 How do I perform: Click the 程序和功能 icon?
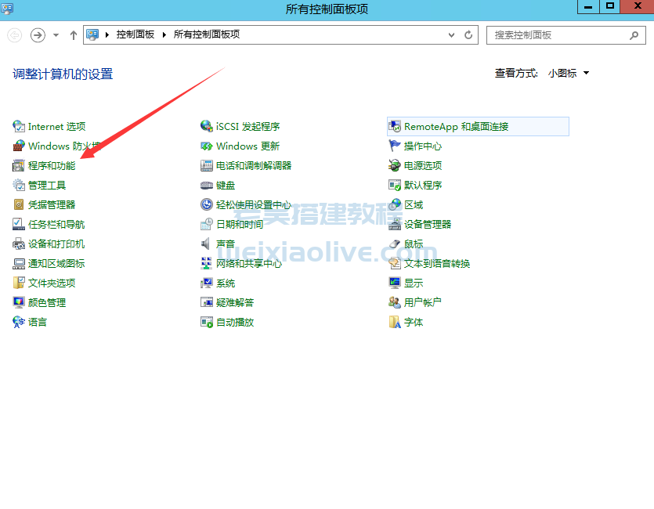(19, 166)
